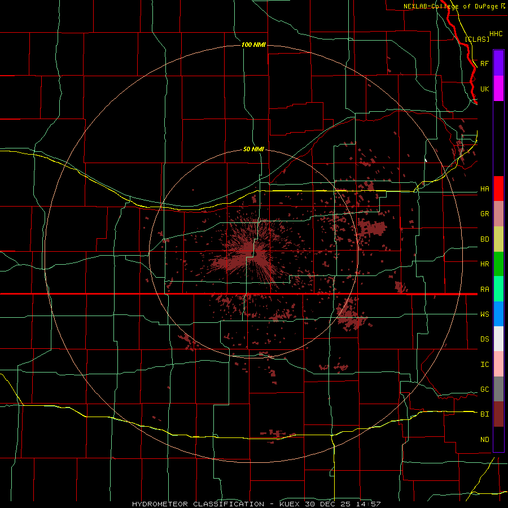
Task: Click the GR legend label
Action: [x=484, y=214]
